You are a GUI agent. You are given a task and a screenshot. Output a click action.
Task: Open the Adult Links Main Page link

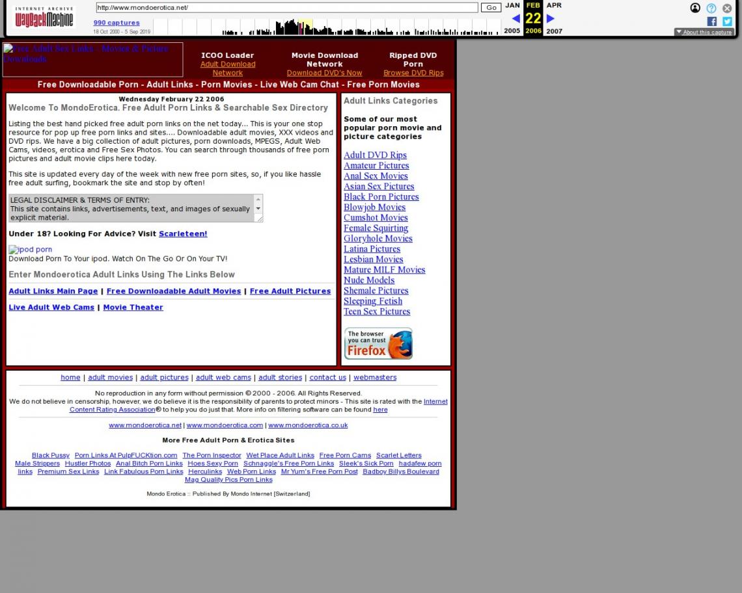pos(53,291)
